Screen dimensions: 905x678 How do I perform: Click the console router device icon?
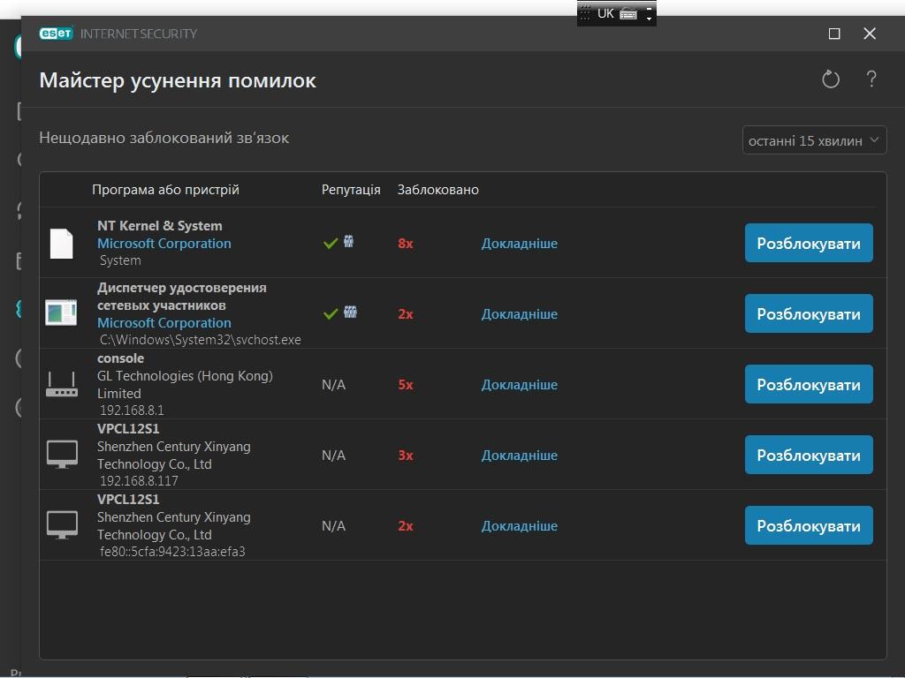(61, 384)
